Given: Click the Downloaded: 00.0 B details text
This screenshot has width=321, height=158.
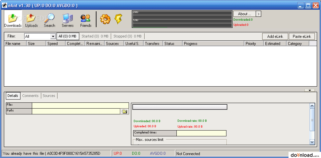Looking at the screenshot, I should click(x=147, y=121).
